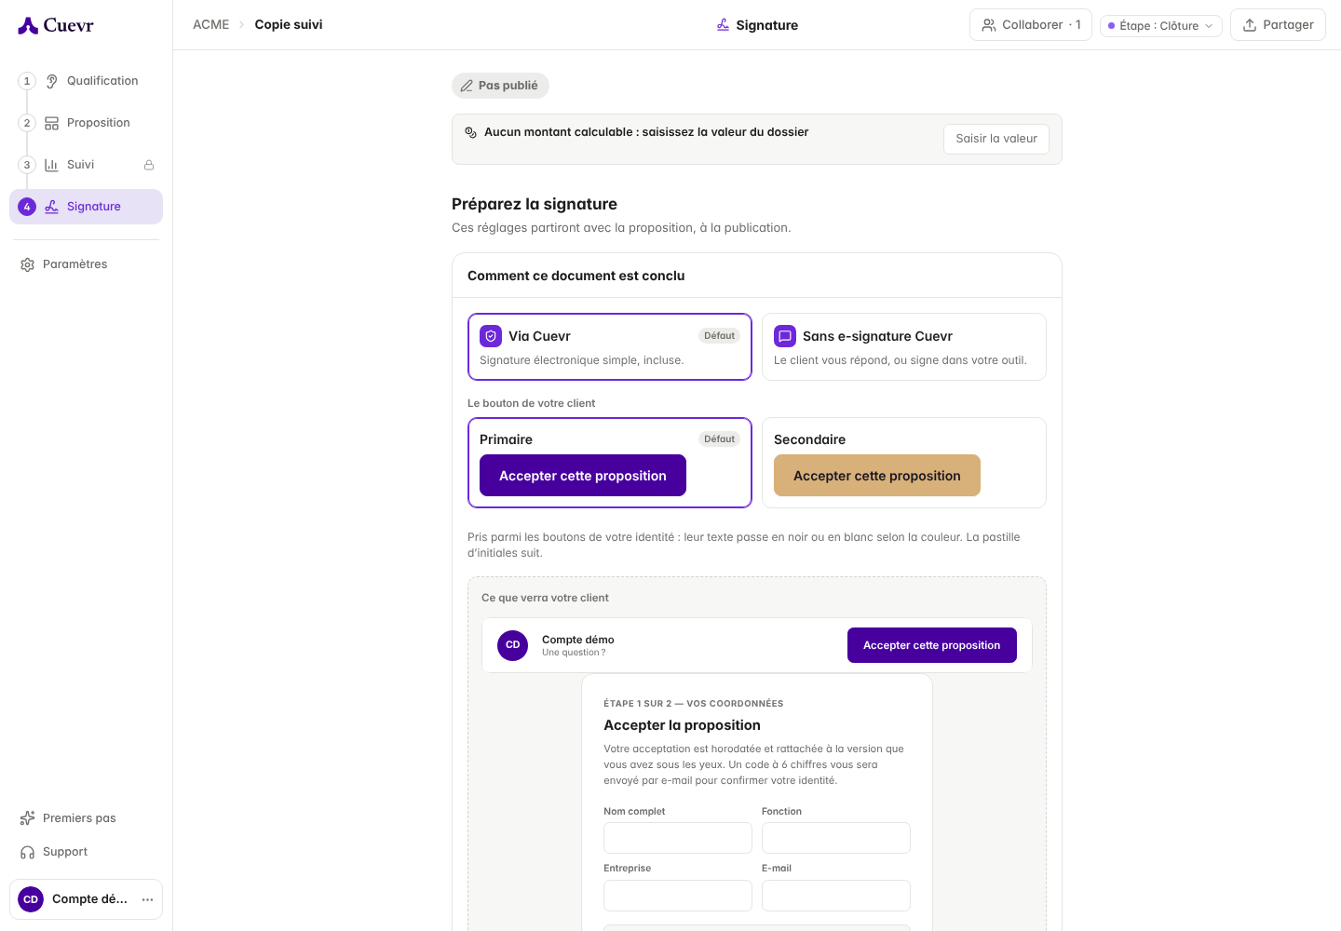Click the Signature icon in the sidebar

point(52,207)
